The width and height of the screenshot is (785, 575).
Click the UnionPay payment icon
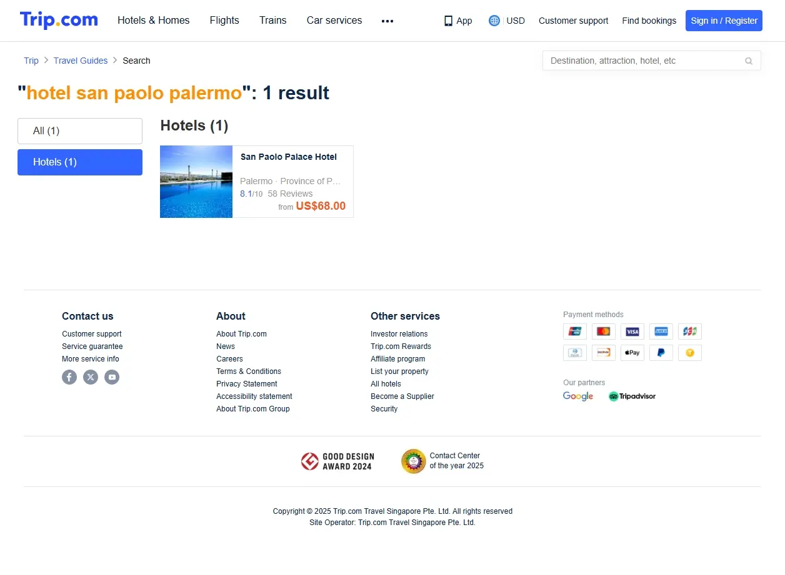(575, 332)
